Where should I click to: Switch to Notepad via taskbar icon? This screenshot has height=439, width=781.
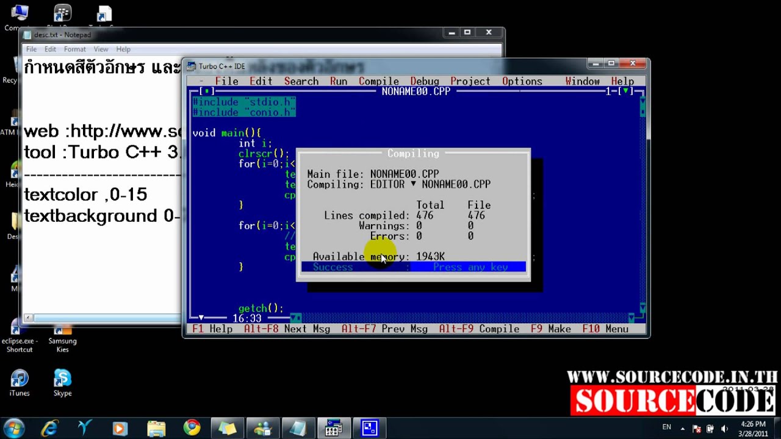click(x=298, y=429)
